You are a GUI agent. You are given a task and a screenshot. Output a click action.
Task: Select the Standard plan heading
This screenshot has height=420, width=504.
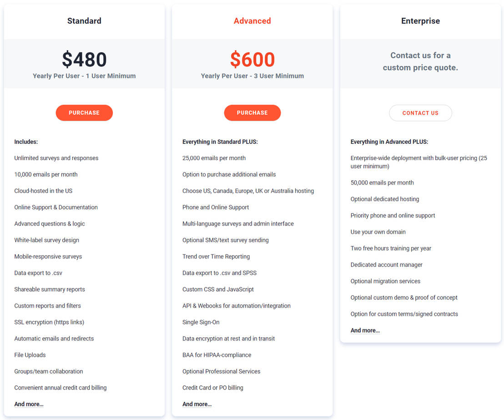pos(84,21)
